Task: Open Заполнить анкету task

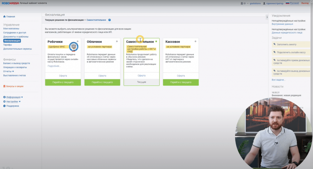Action: click(291, 44)
